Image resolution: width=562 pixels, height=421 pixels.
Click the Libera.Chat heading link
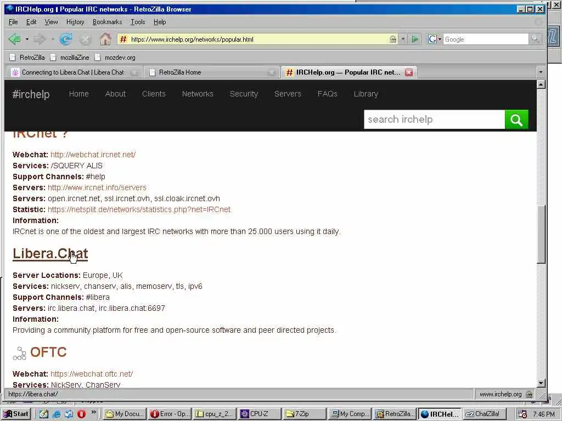point(50,253)
